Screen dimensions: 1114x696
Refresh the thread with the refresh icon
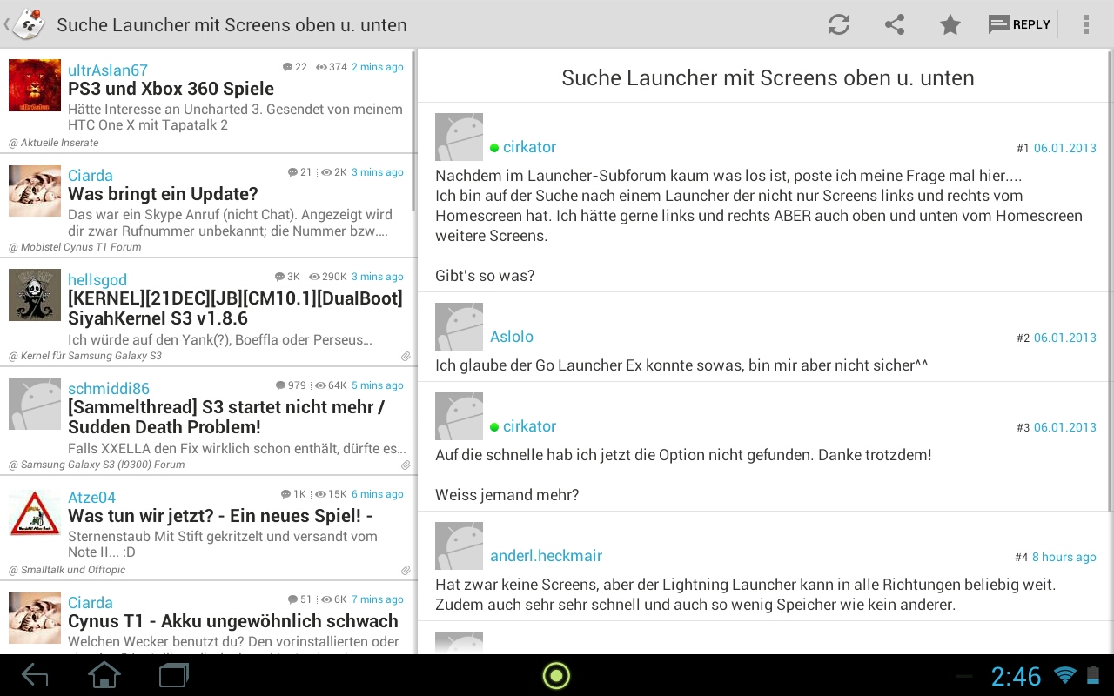(x=839, y=24)
